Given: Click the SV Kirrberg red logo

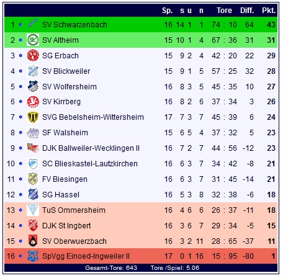Looking at the screenshot, I should tap(33, 102).
